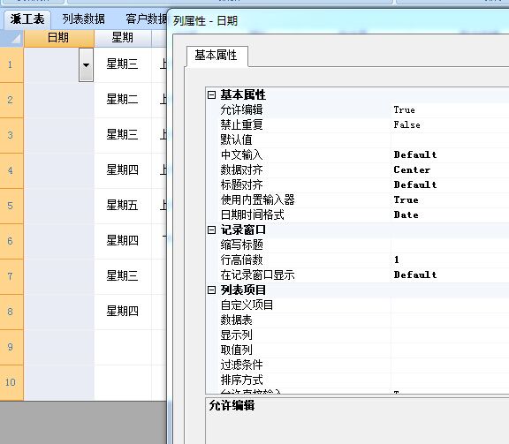Open the date dropdown in row 1

86,64
